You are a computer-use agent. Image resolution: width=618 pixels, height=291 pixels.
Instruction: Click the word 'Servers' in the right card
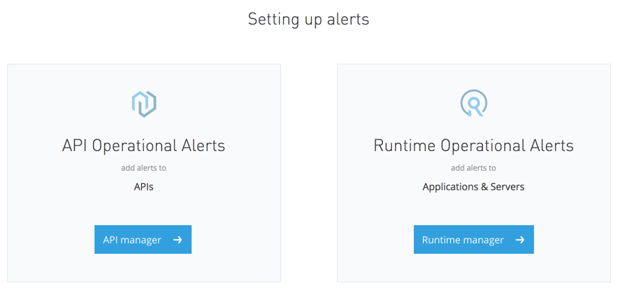click(x=508, y=187)
